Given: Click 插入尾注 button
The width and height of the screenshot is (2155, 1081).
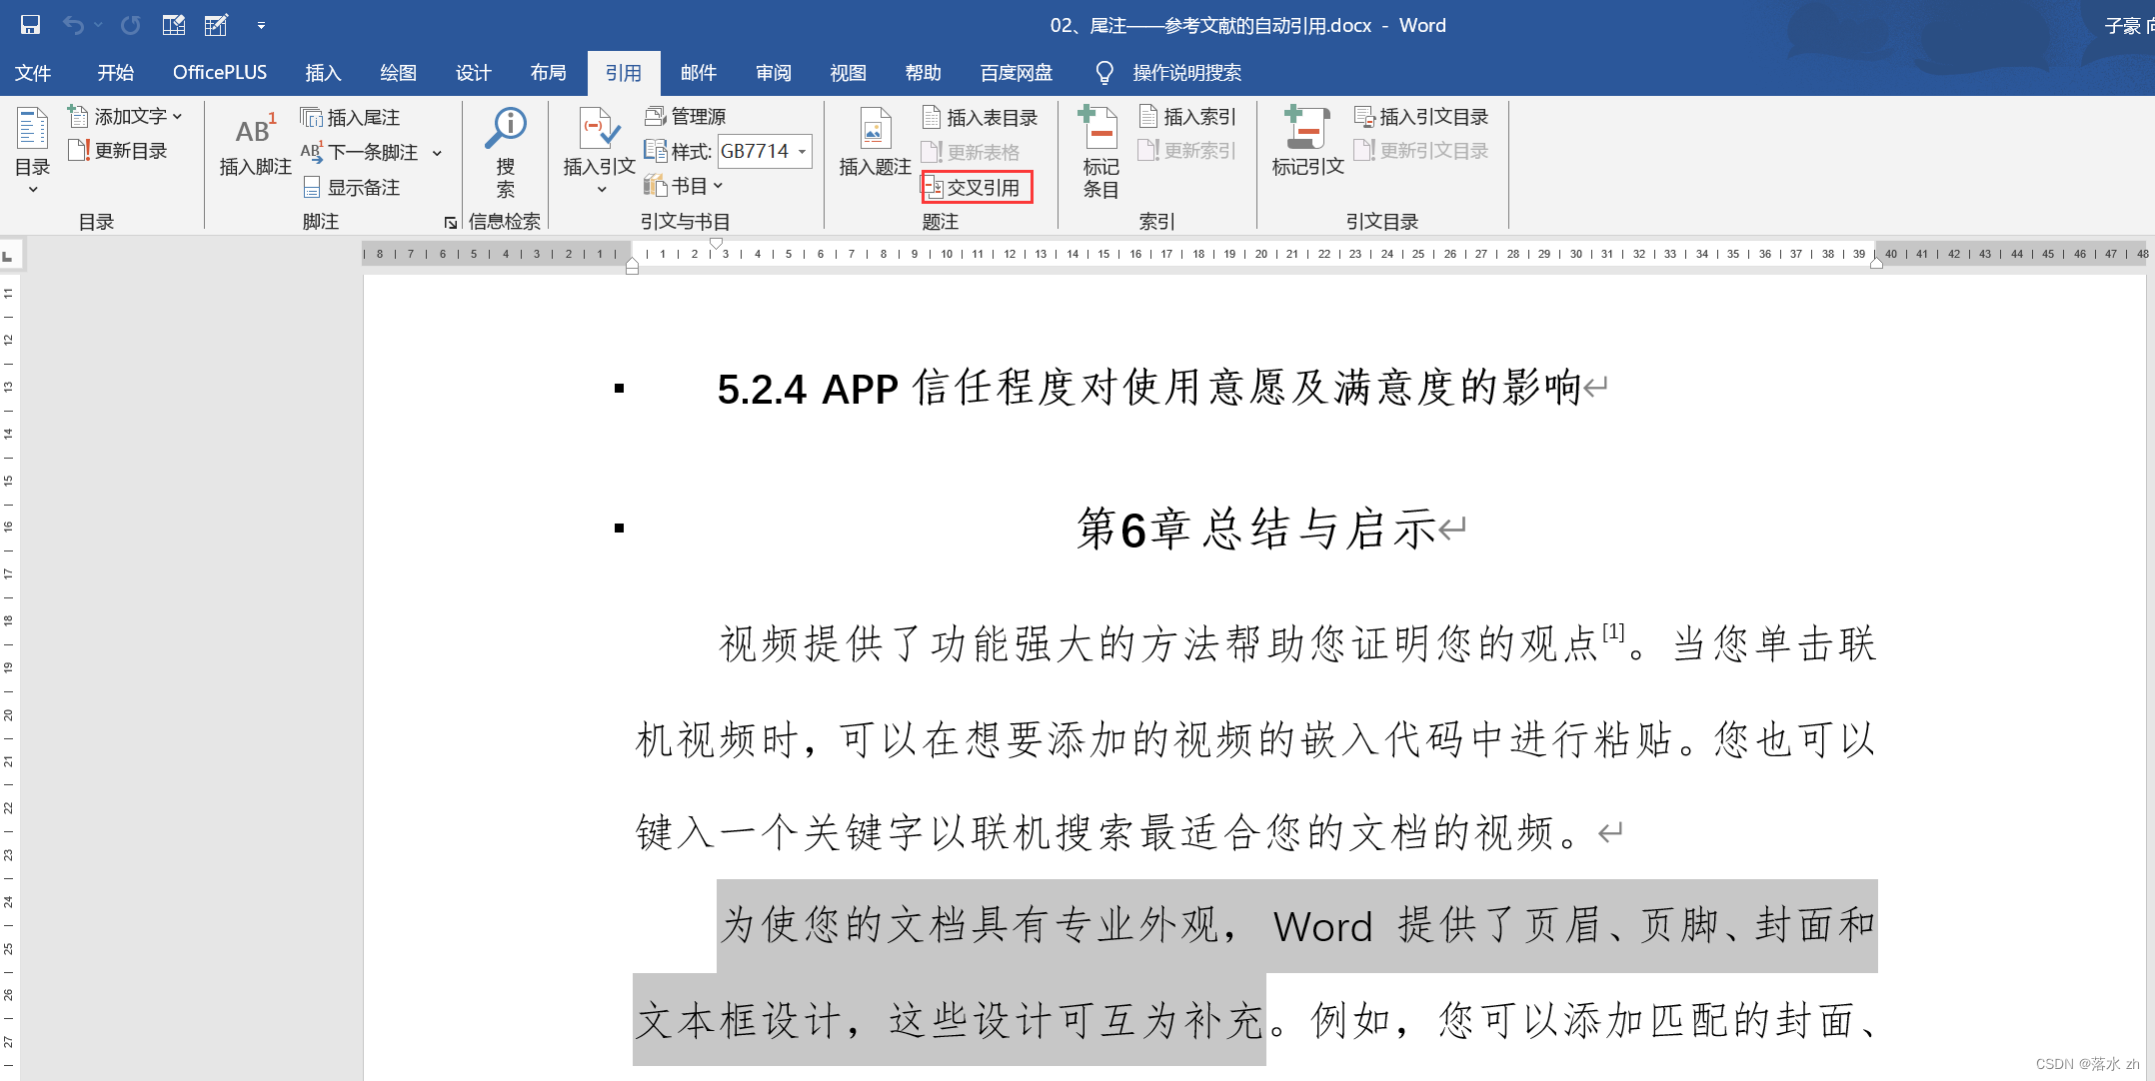Looking at the screenshot, I should [350, 118].
